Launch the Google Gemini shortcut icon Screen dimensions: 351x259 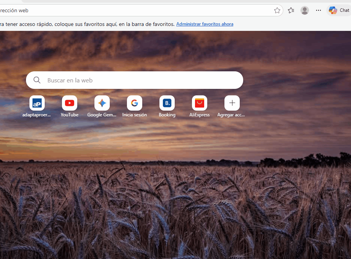[x=102, y=103]
